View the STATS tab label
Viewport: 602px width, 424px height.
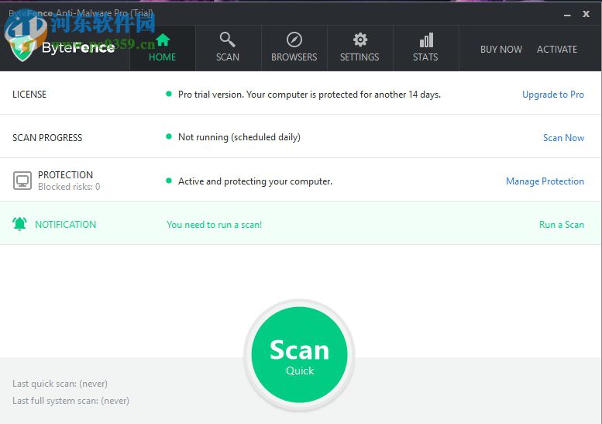tap(425, 57)
